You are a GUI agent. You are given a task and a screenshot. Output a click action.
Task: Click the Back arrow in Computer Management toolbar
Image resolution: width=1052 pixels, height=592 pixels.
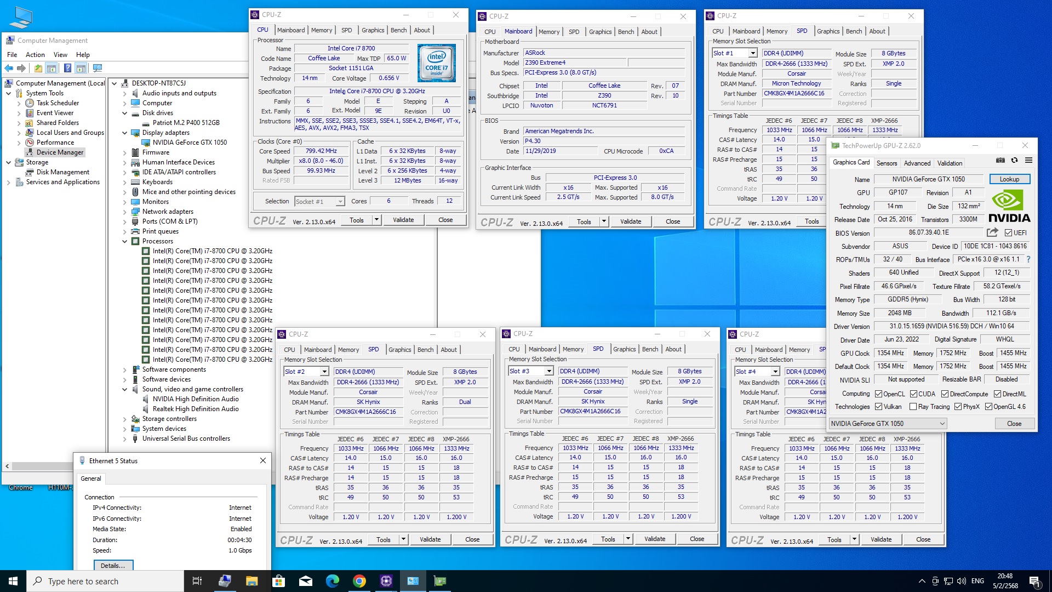click(9, 68)
